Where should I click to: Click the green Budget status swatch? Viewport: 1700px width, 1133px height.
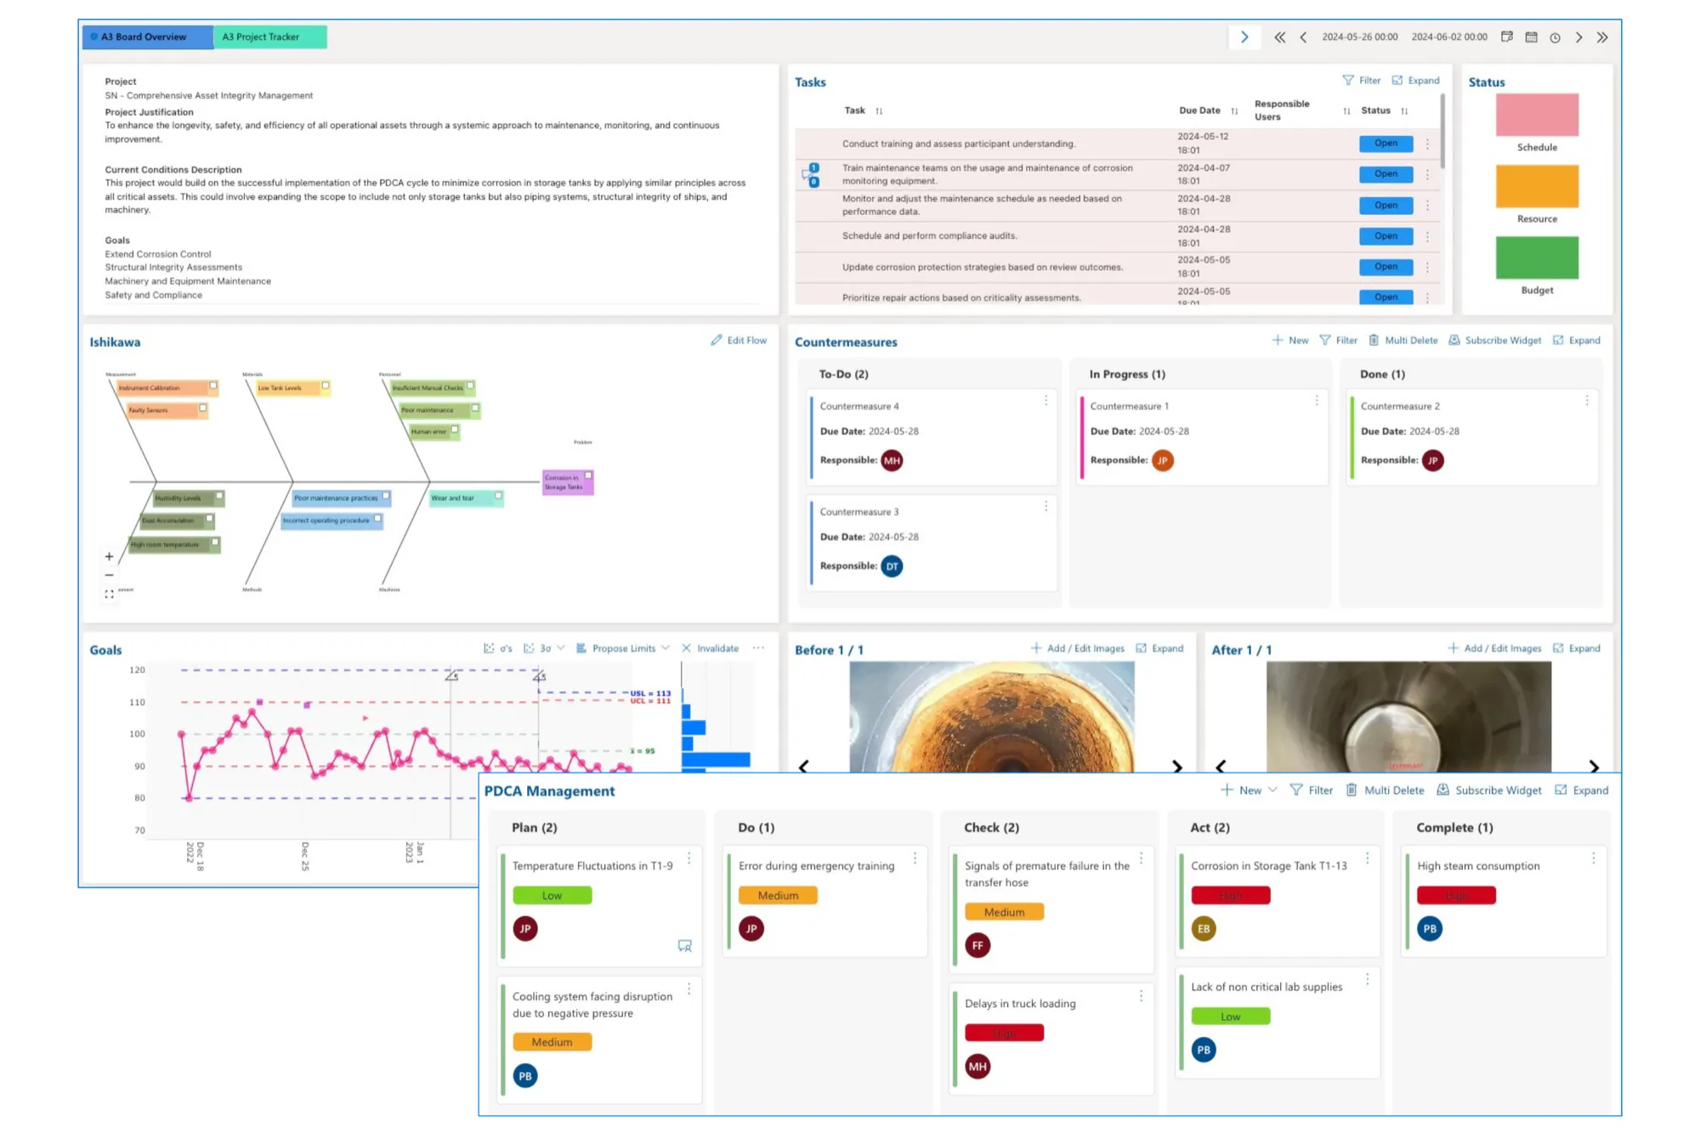[1537, 258]
